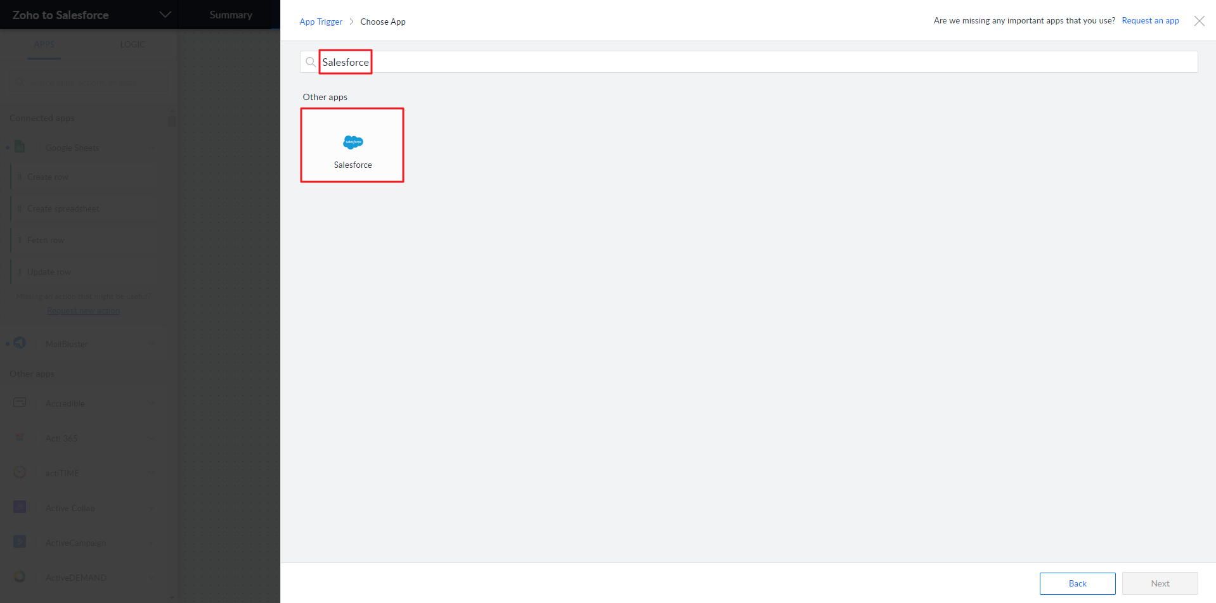Click the Active Collab app icon

coord(20,507)
